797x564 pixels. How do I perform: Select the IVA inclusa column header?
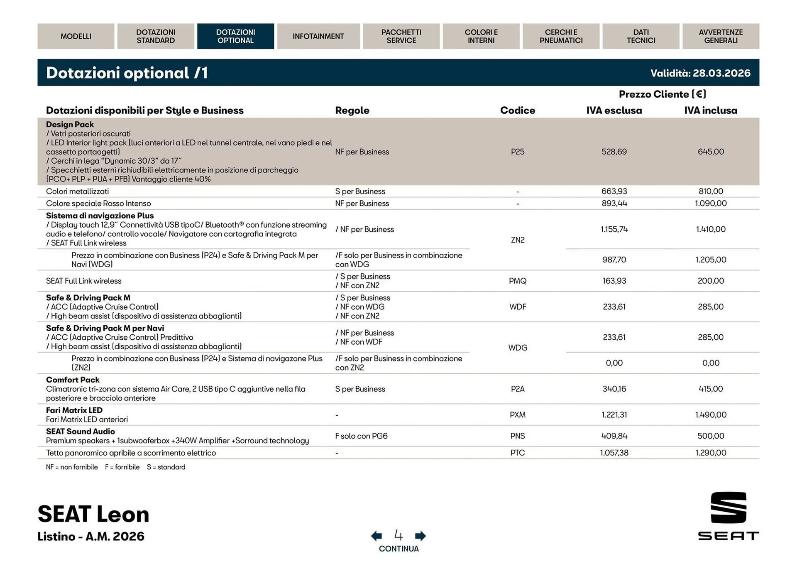tap(711, 110)
